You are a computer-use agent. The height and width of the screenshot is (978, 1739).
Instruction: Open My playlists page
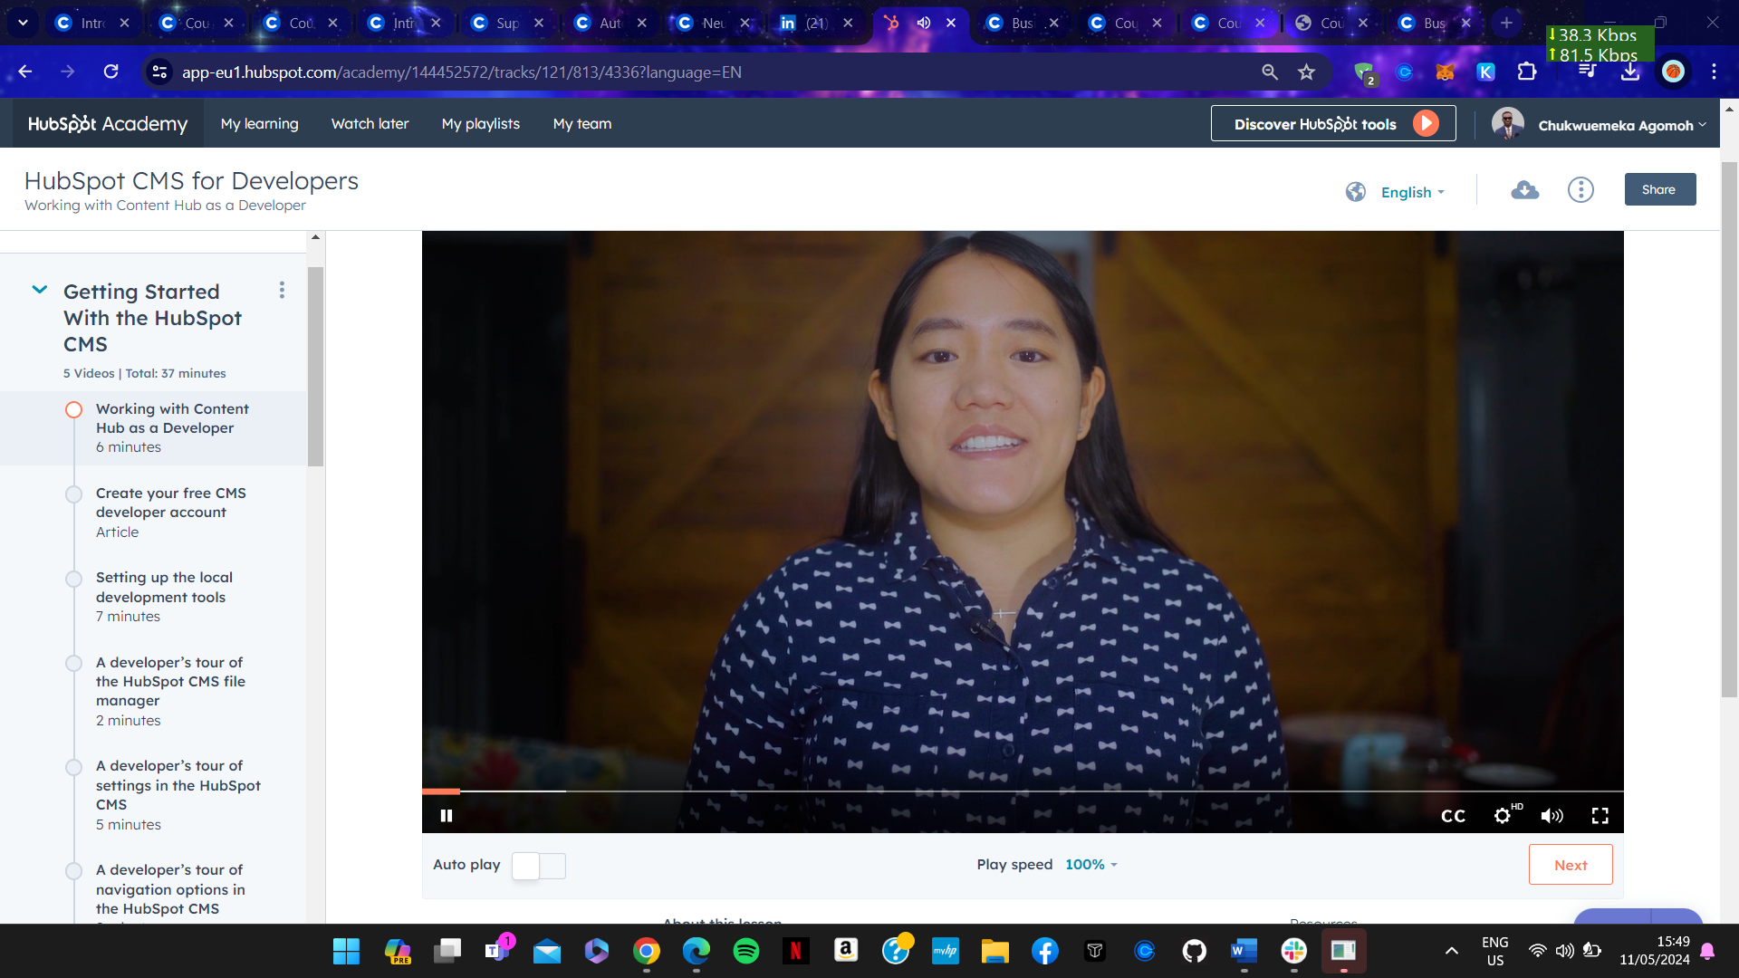(x=481, y=124)
